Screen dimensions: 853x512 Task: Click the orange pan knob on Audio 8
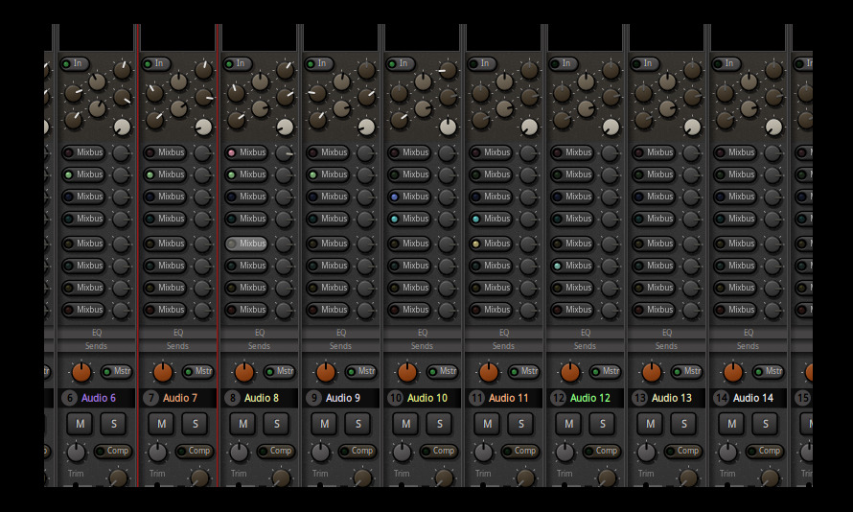244,372
